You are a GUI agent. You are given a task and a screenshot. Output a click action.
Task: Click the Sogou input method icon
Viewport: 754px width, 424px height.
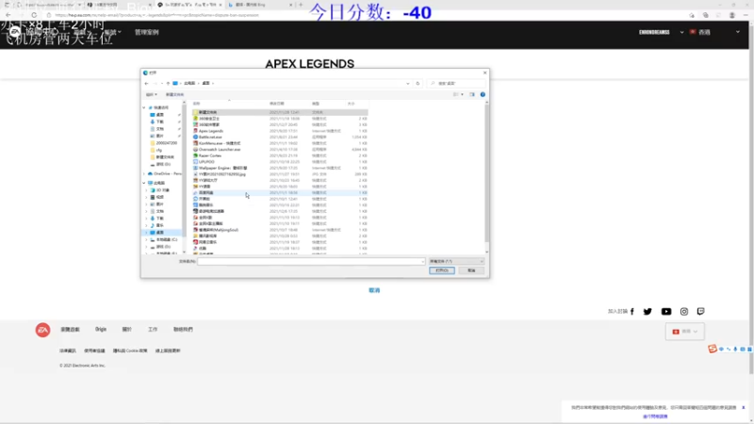click(x=713, y=349)
